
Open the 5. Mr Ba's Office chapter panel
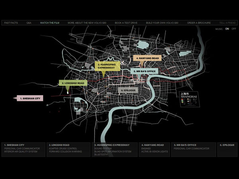point(194,150)
